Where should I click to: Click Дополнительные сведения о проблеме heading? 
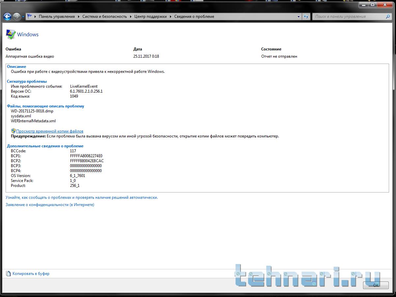click(x=45, y=146)
